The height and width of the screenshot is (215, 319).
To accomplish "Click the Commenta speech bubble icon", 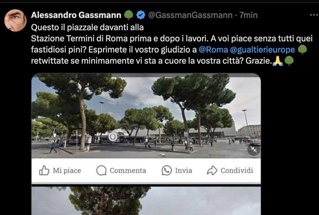I will click(101, 171).
